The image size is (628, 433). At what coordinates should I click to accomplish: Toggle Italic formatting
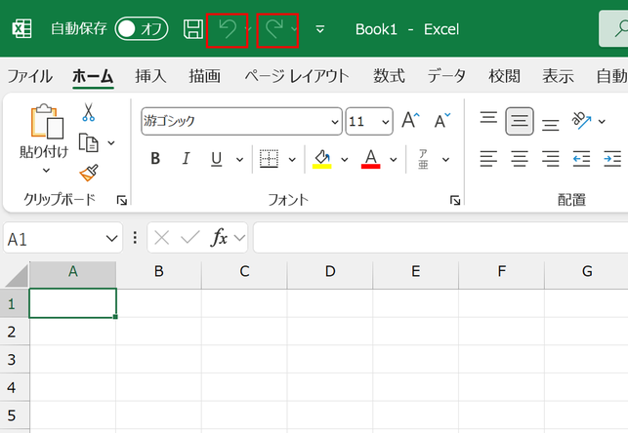point(186,159)
